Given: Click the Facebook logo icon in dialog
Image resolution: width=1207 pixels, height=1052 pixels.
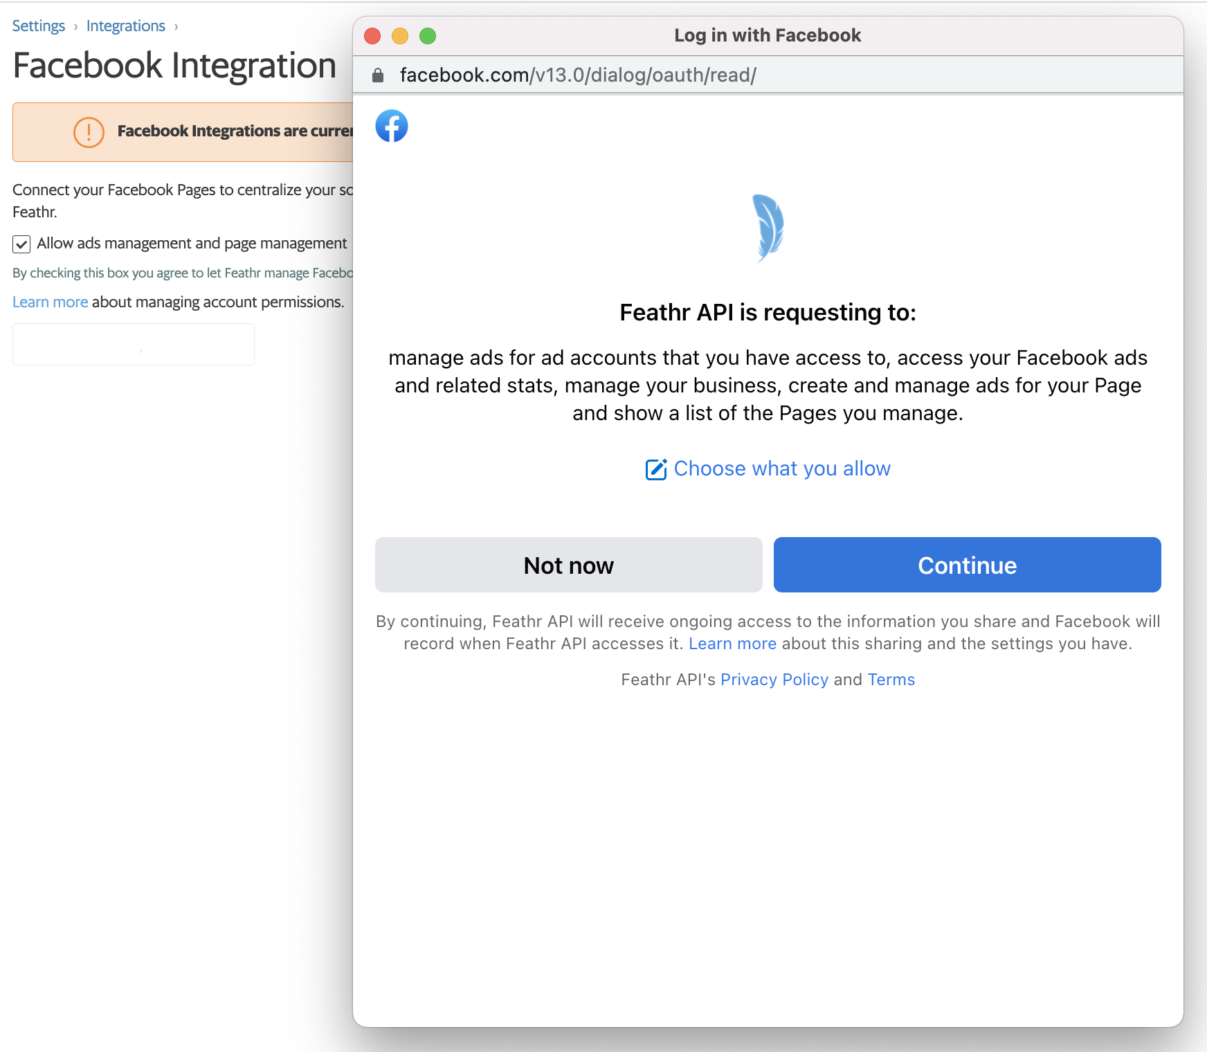Looking at the screenshot, I should (392, 126).
